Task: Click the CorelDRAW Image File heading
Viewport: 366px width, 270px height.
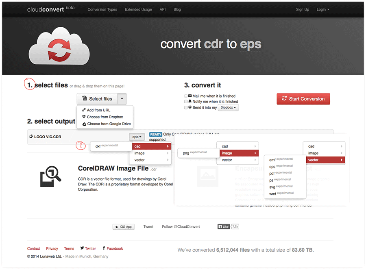Action: click(x=113, y=168)
